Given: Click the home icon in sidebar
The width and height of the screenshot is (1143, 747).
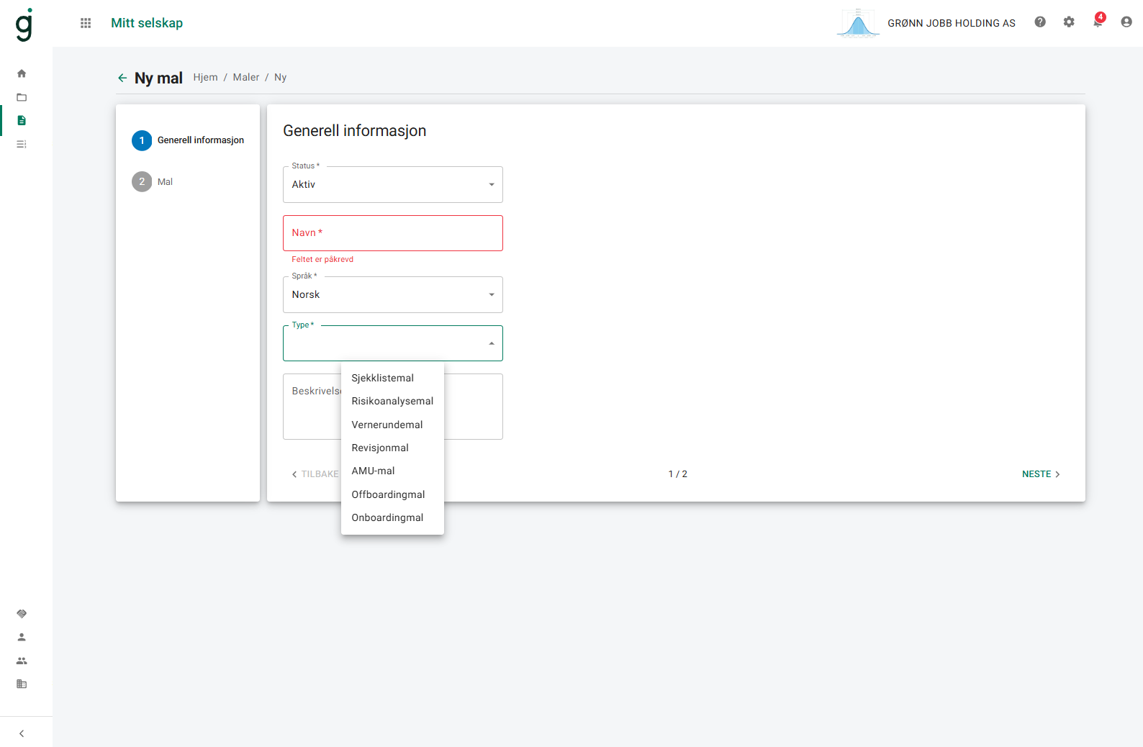Looking at the screenshot, I should tap(22, 73).
